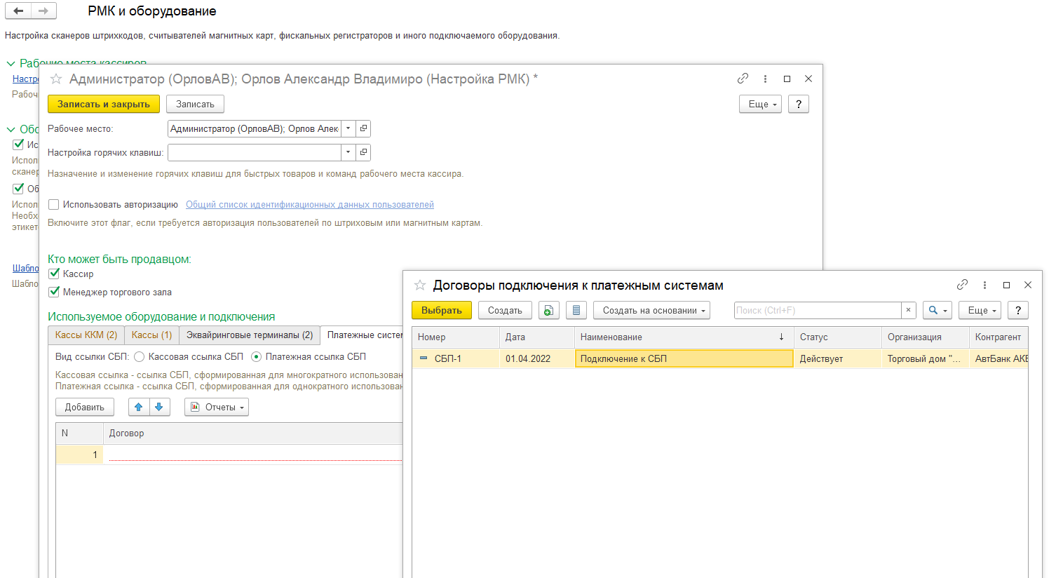Open the Создать на основании dropdown
This screenshot has width=1056, height=578.
pos(651,310)
